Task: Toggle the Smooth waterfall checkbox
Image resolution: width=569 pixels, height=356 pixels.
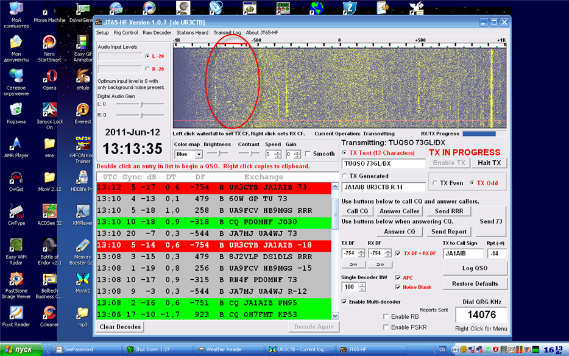Action: pyautogui.click(x=308, y=154)
